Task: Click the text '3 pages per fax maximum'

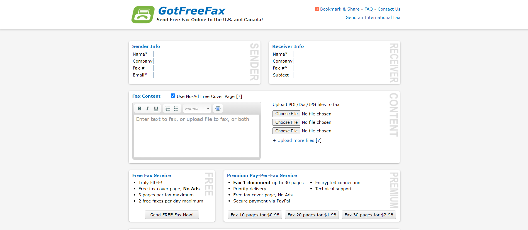Action: tap(166, 195)
